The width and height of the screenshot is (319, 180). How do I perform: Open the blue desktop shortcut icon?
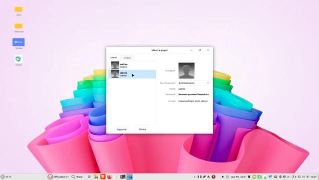18,42
